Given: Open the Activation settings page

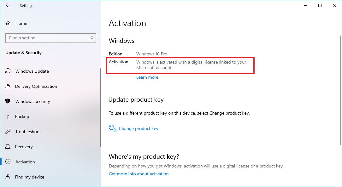Looking at the screenshot, I should coord(25,162).
